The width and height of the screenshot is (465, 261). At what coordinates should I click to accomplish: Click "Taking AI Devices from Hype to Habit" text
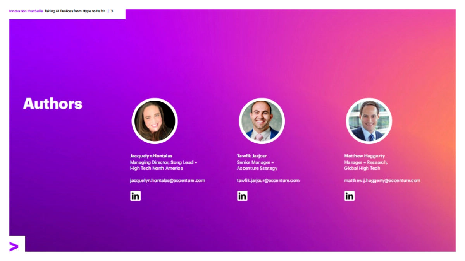74,11
